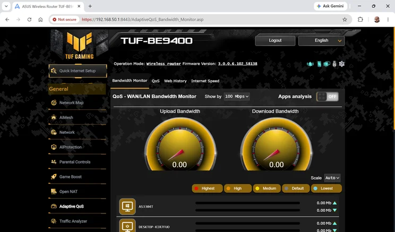Click the DESKTOP-KIR7FUO device icon
Viewport: 395px width, 232px height.
127,226
